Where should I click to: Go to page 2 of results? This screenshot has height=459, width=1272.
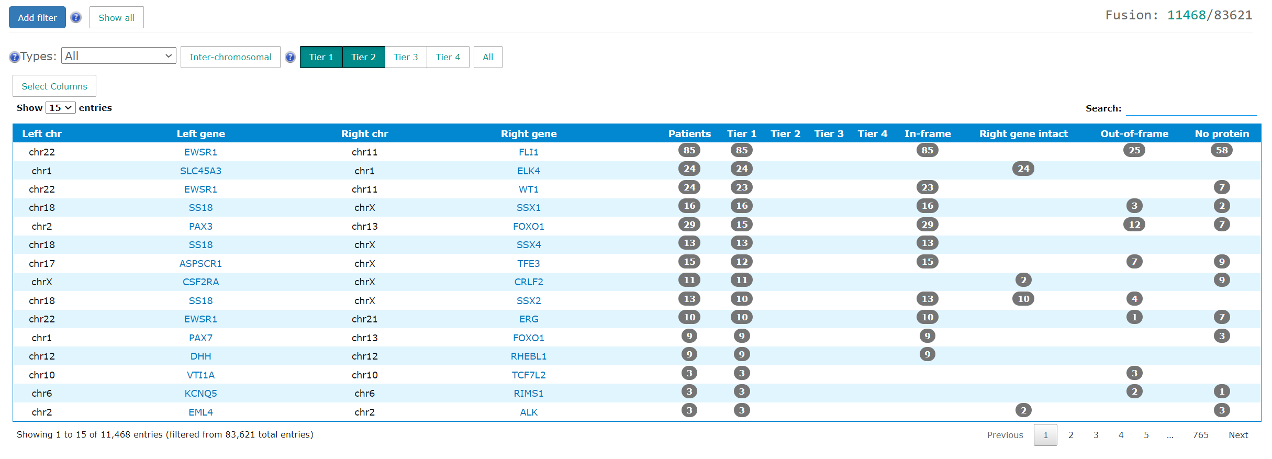pos(1070,435)
